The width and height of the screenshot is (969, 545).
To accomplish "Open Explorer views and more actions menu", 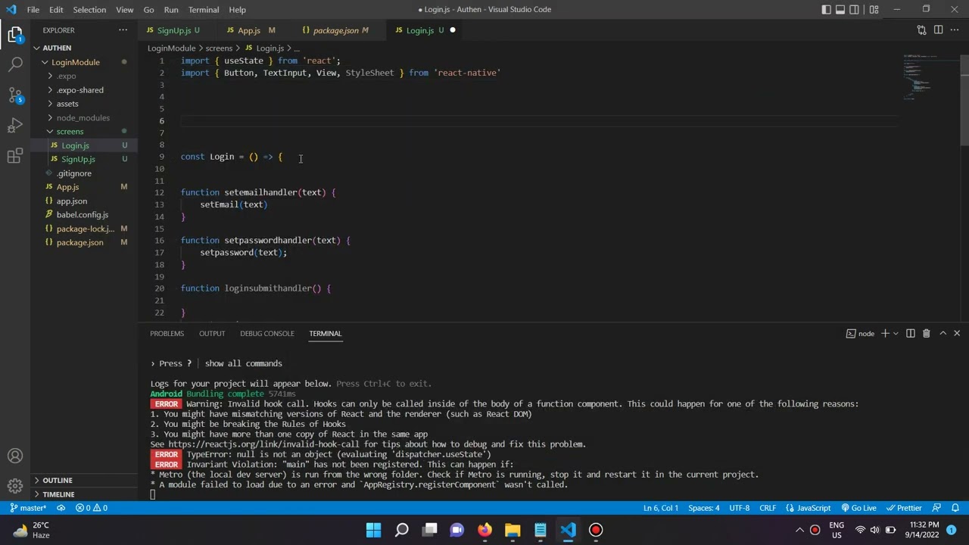I will pos(123,30).
